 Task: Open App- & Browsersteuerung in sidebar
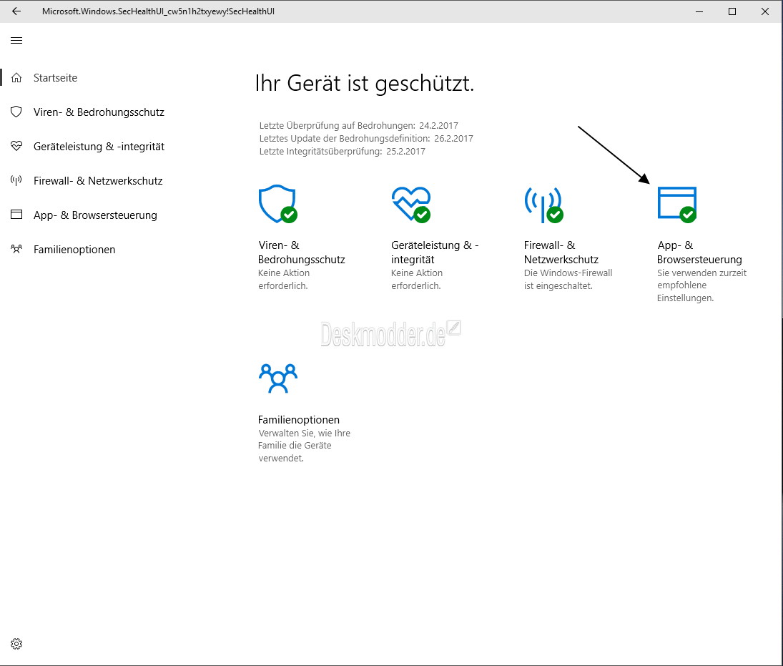(95, 215)
